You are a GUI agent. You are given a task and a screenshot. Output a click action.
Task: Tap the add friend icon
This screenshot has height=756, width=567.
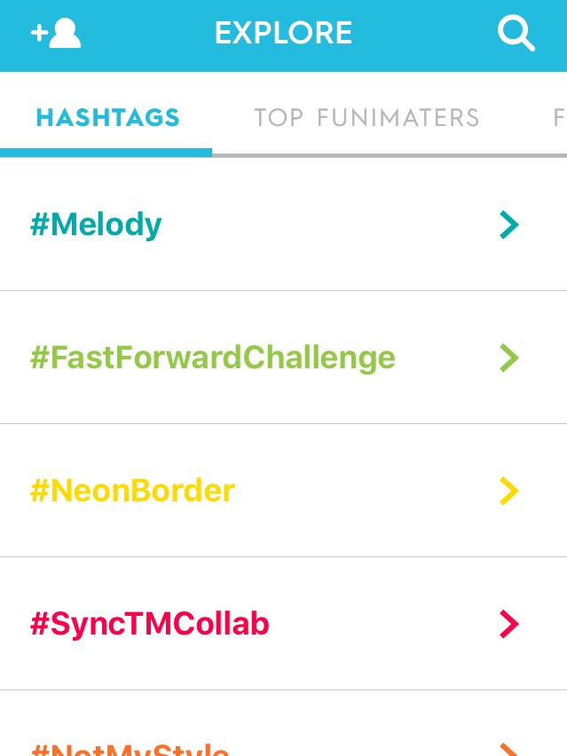[x=55, y=34]
